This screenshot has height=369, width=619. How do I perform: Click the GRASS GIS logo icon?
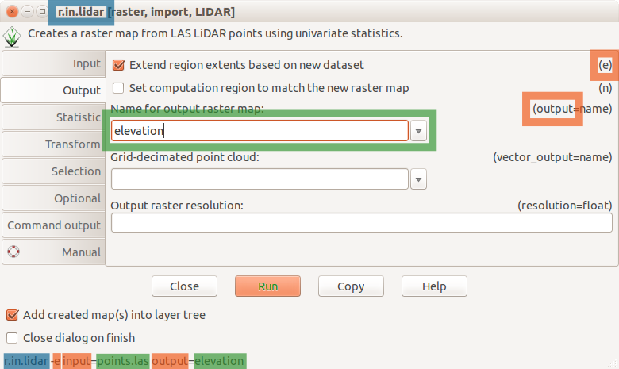(x=12, y=37)
